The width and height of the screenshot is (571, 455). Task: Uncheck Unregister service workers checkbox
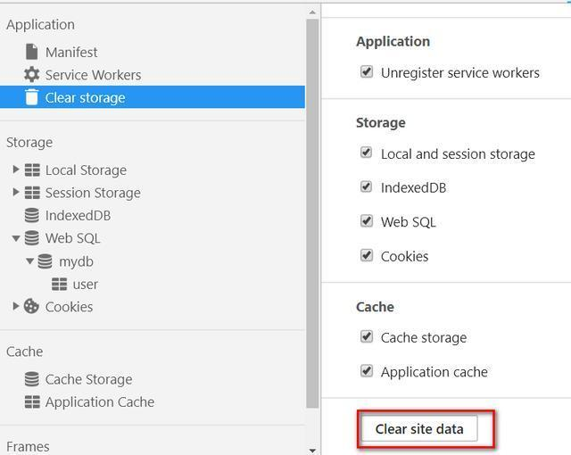(x=367, y=72)
